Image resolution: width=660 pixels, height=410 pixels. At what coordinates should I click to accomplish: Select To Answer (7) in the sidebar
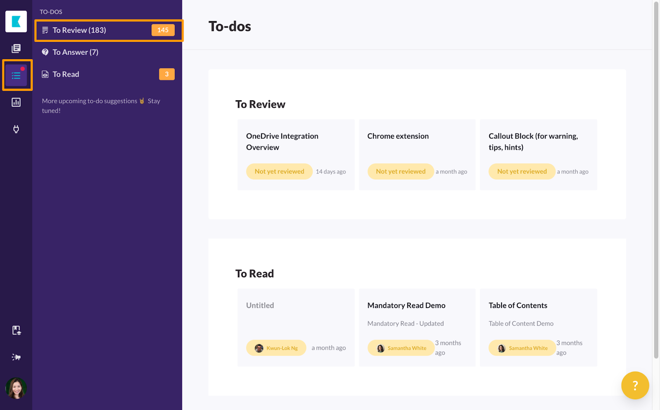pyautogui.click(x=75, y=52)
